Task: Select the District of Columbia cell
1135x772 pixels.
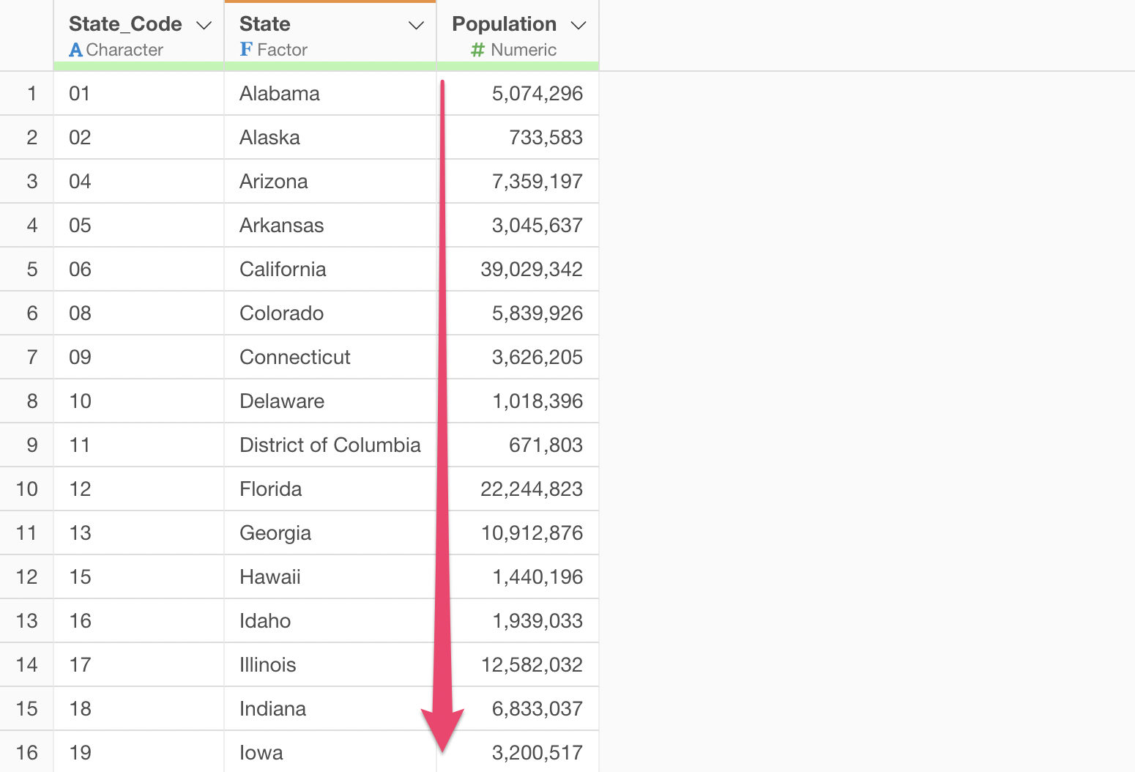Action: point(330,445)
